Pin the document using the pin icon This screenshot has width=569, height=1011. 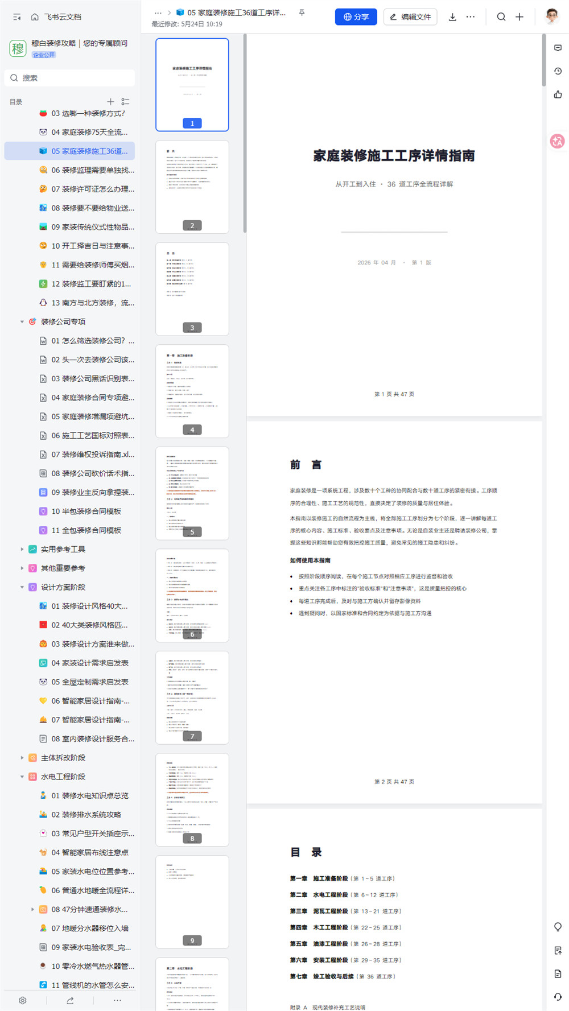tap(302, 13)
